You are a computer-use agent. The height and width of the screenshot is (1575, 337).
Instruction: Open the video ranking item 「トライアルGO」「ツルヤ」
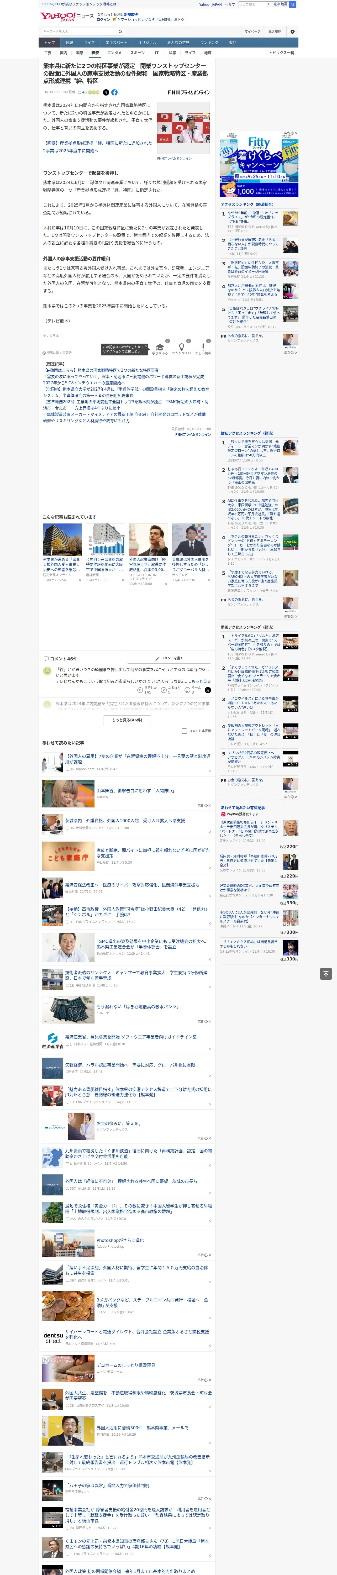[253, 643]
